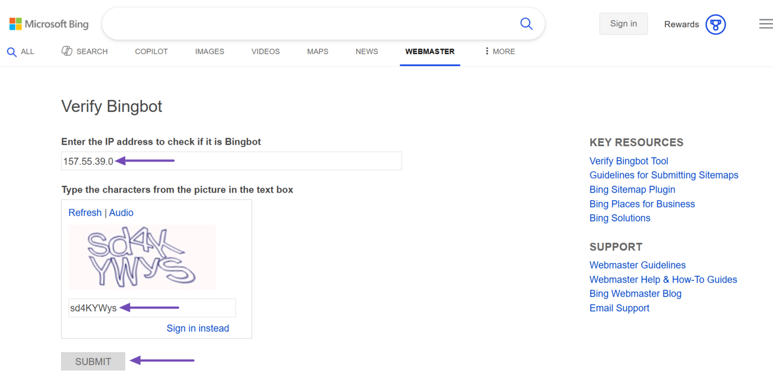Click the Bing search box

[309, 24]
